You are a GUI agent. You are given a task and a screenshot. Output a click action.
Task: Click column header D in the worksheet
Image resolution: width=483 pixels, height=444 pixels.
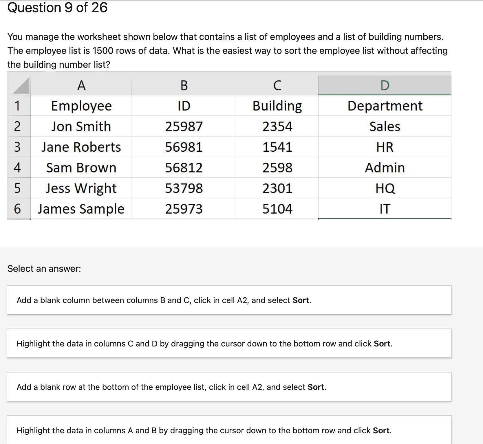[385, 85]
